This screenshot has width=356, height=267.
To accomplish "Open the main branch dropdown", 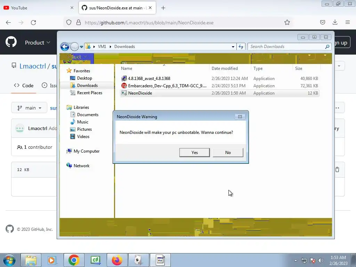I will point(29,108).
